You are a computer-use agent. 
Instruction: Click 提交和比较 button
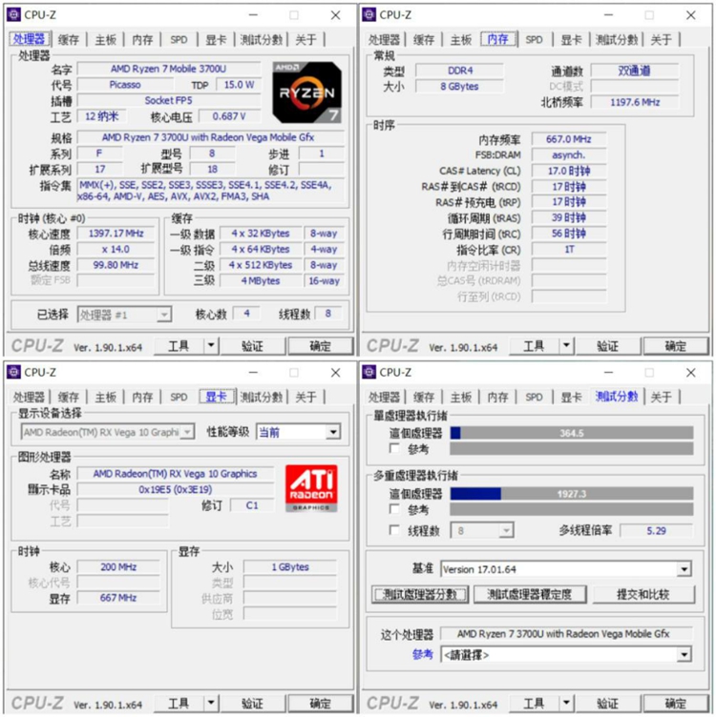pyautogui.click(x=643, y=594)
